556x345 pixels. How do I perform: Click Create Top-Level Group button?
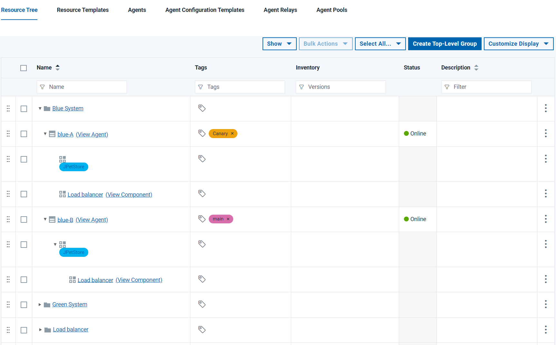pos(445,44)
